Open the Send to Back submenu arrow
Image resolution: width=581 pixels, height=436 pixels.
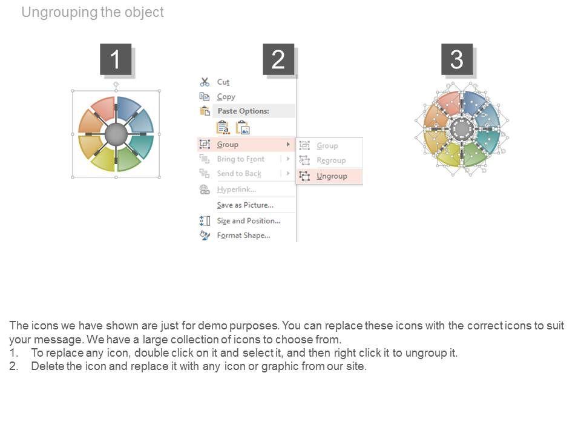(x=288, y=174)
